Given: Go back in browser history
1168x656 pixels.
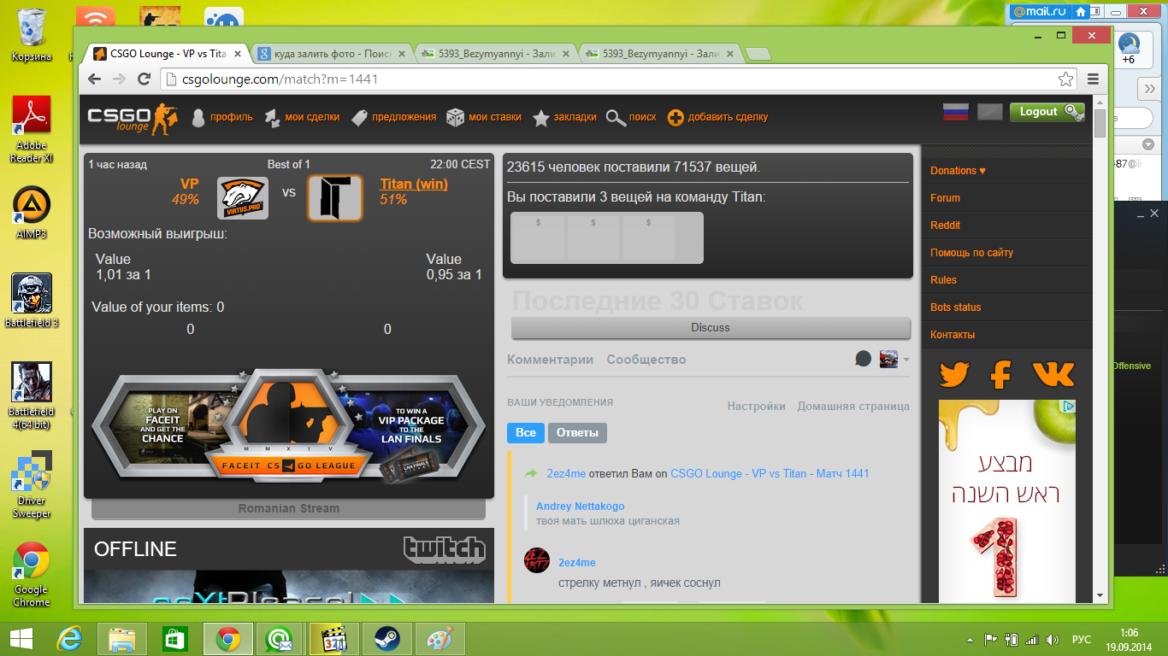Looking at the screenshot, I should [95, 79].
